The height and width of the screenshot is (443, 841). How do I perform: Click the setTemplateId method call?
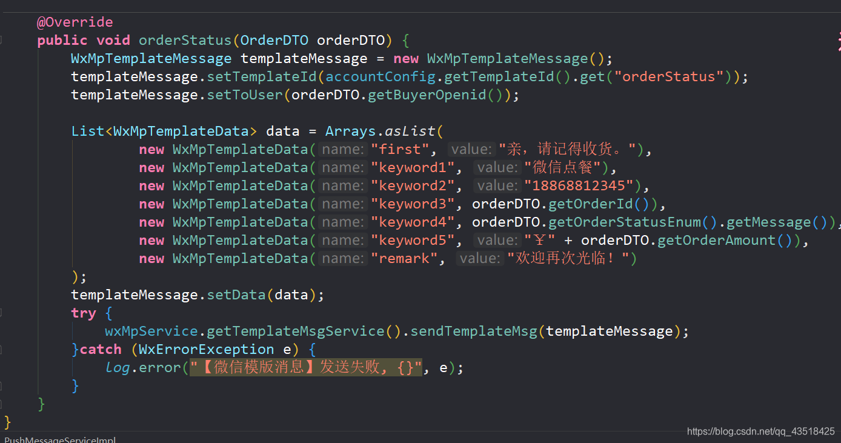[x=262, y=77]
